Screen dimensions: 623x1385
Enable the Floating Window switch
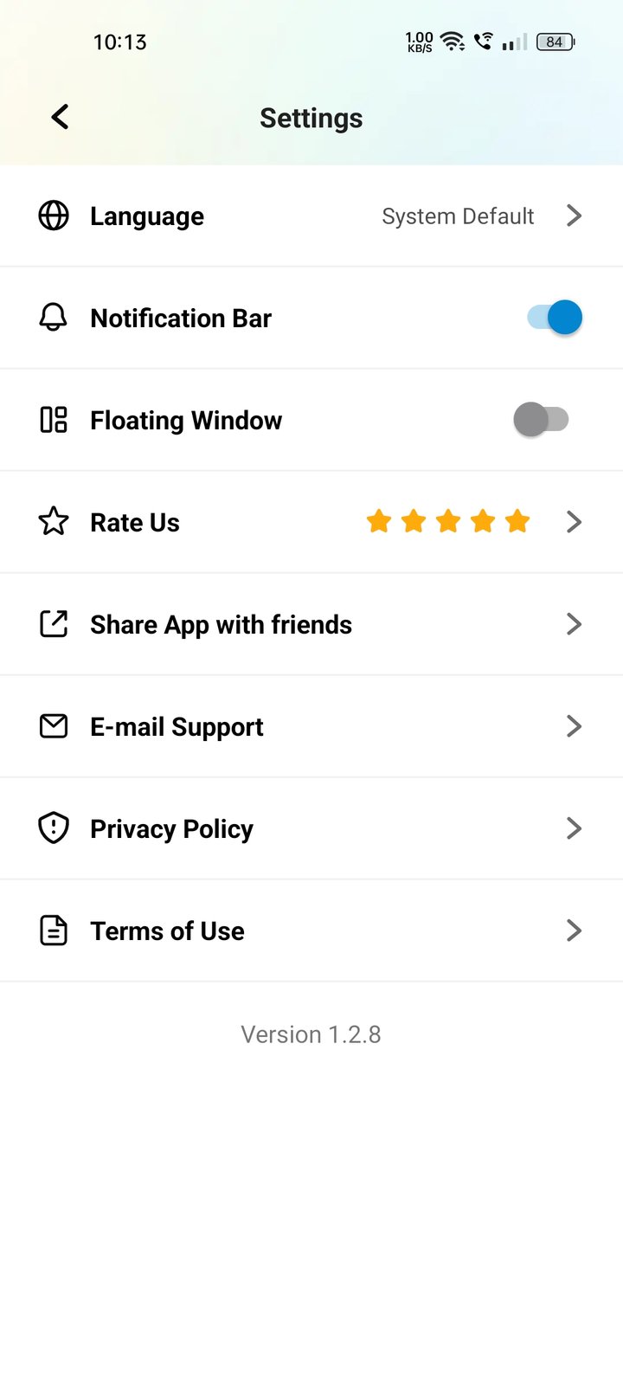click(541, 420)
